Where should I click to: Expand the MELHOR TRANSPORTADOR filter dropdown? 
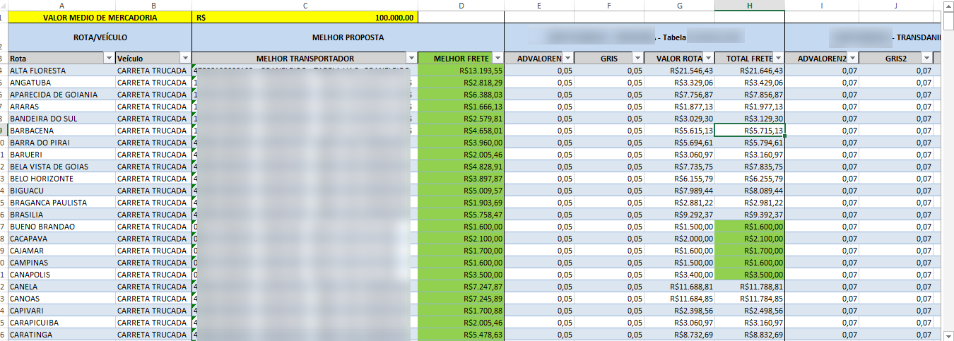click(x=411, y=59)
